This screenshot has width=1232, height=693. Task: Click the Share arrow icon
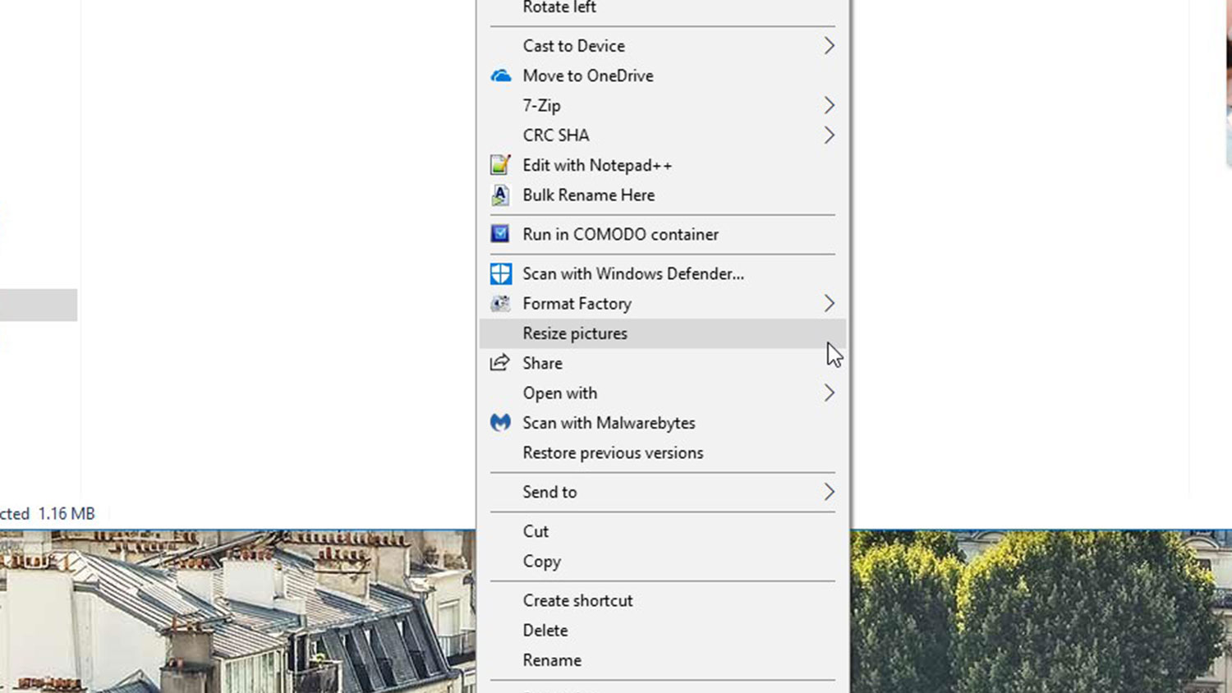[x=500, y=363]
